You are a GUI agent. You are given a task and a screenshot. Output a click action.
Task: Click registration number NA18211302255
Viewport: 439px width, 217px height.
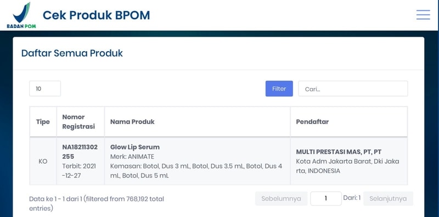pyautogui.click(x=80, y=152)
